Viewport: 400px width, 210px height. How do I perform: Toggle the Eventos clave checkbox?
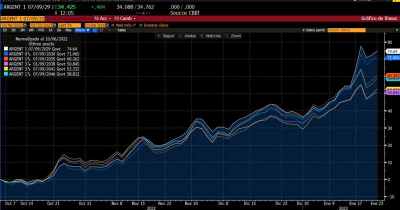(x=140, y=24)
